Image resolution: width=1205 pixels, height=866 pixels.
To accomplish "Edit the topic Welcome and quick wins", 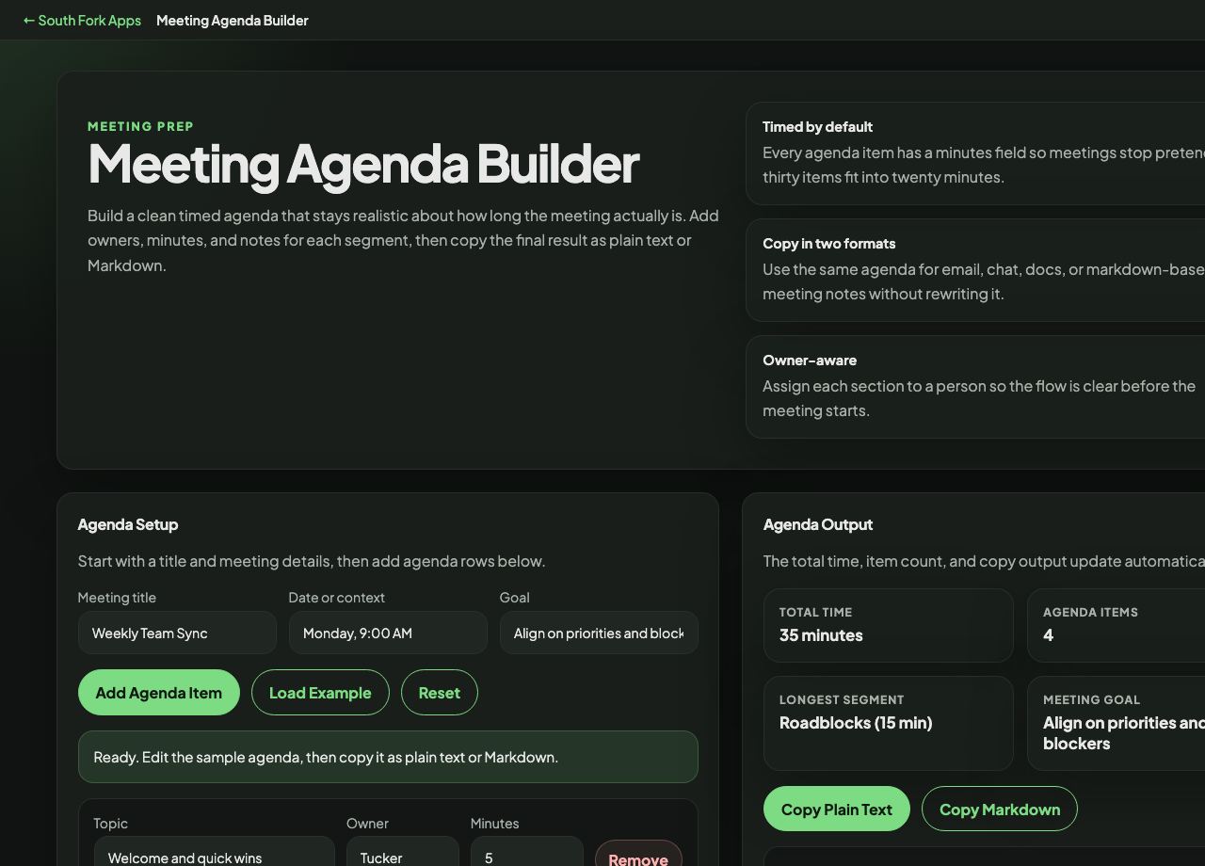I will 214,852.
